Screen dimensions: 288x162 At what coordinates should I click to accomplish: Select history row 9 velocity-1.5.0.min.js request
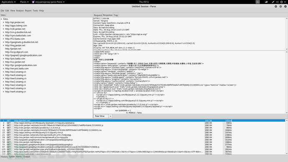(142, 128)
